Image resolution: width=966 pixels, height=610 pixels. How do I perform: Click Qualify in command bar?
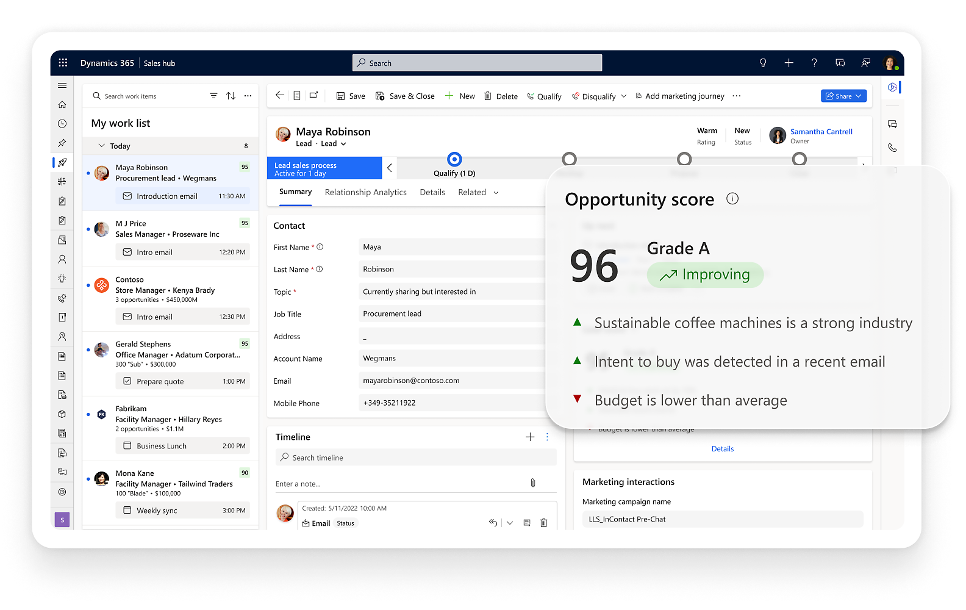pyautogui.click(x=544, y=96)
